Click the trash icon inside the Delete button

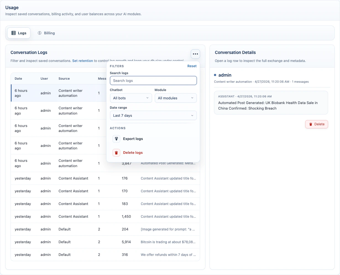311,124
